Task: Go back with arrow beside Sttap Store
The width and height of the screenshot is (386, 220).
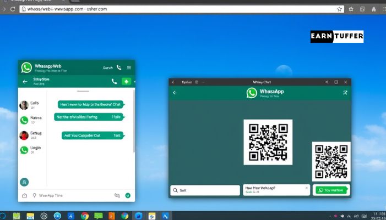Action: (25, 82)
